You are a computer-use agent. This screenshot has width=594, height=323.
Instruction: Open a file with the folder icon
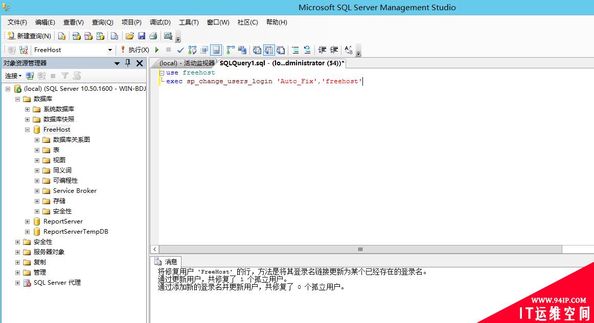(x=130, y=36)
